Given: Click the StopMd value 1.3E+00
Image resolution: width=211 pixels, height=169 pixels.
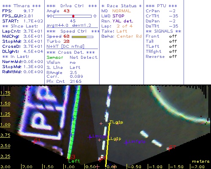Looking at the screenshot, I should [x=33, y=67].
